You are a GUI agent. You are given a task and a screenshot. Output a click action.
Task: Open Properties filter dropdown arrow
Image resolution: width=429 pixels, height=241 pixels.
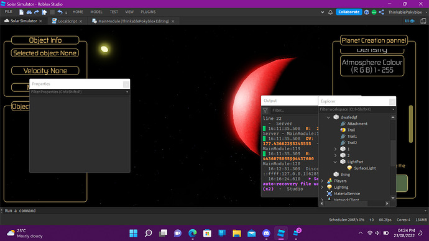tap(127, 92)
